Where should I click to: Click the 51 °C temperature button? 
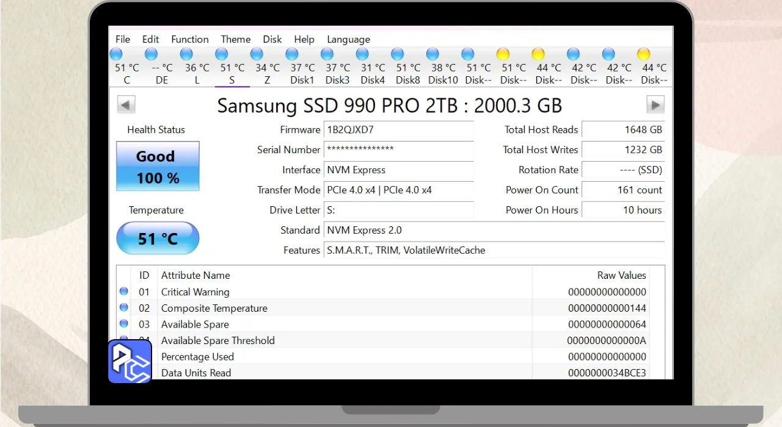pos(158,239)
